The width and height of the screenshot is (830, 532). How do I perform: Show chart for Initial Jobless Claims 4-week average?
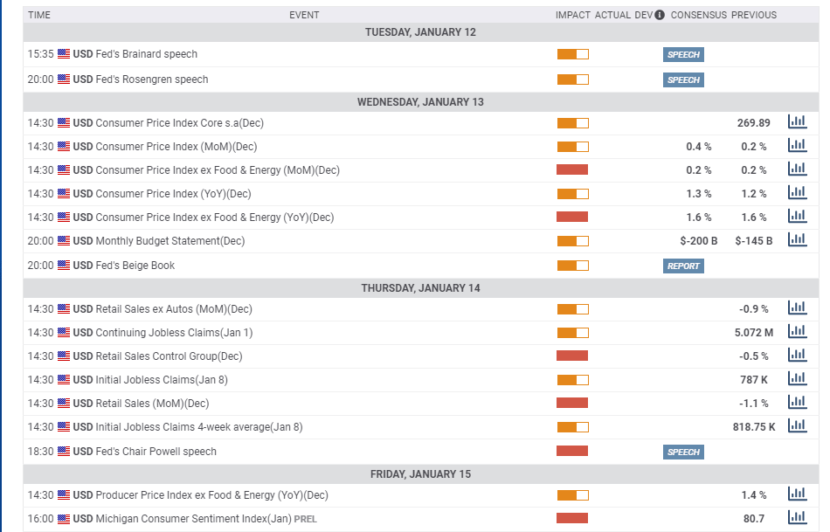pyautogui.click(x=797, y=426)
